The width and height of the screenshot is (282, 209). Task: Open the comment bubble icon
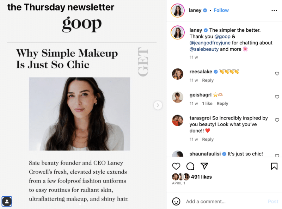[x=190, y=166]
